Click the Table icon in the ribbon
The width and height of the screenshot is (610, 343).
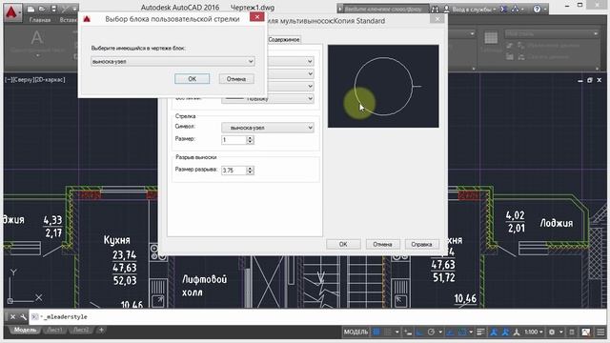491,38
